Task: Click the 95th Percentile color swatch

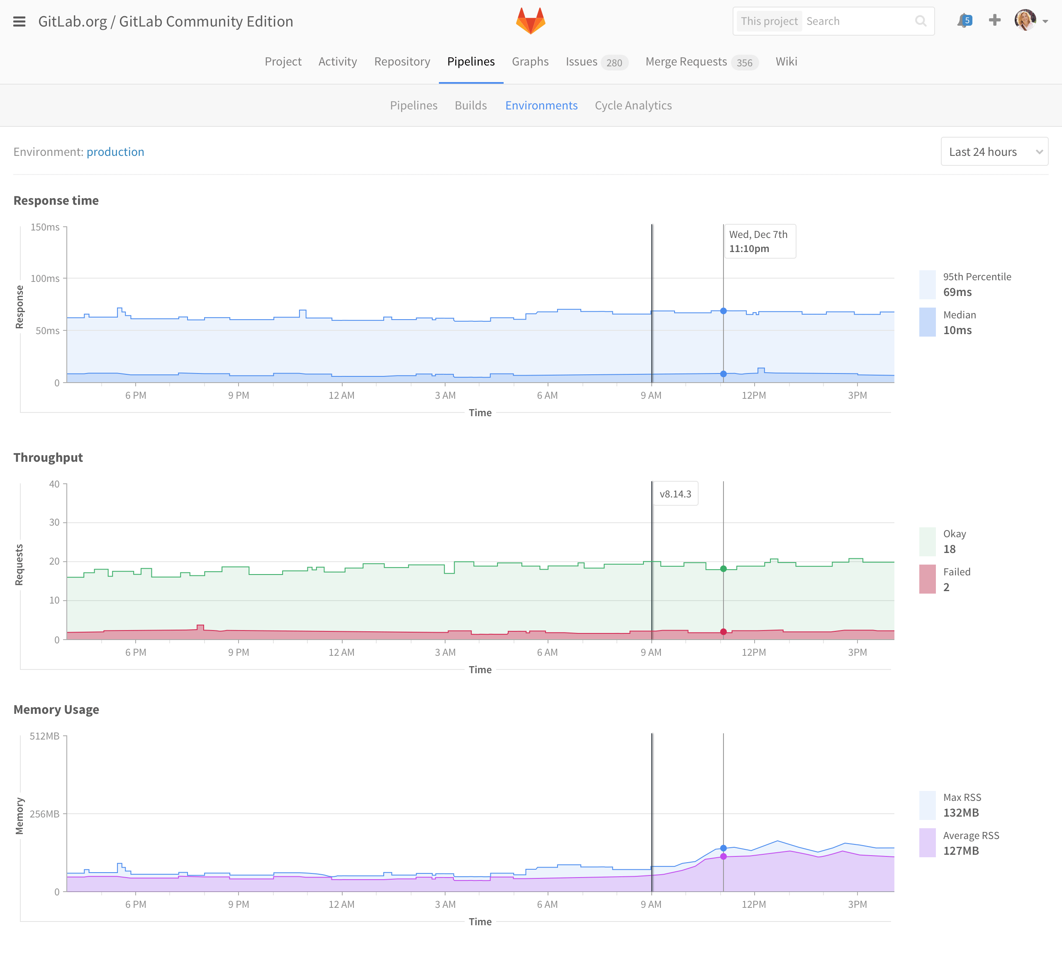Action: point(927,284)
